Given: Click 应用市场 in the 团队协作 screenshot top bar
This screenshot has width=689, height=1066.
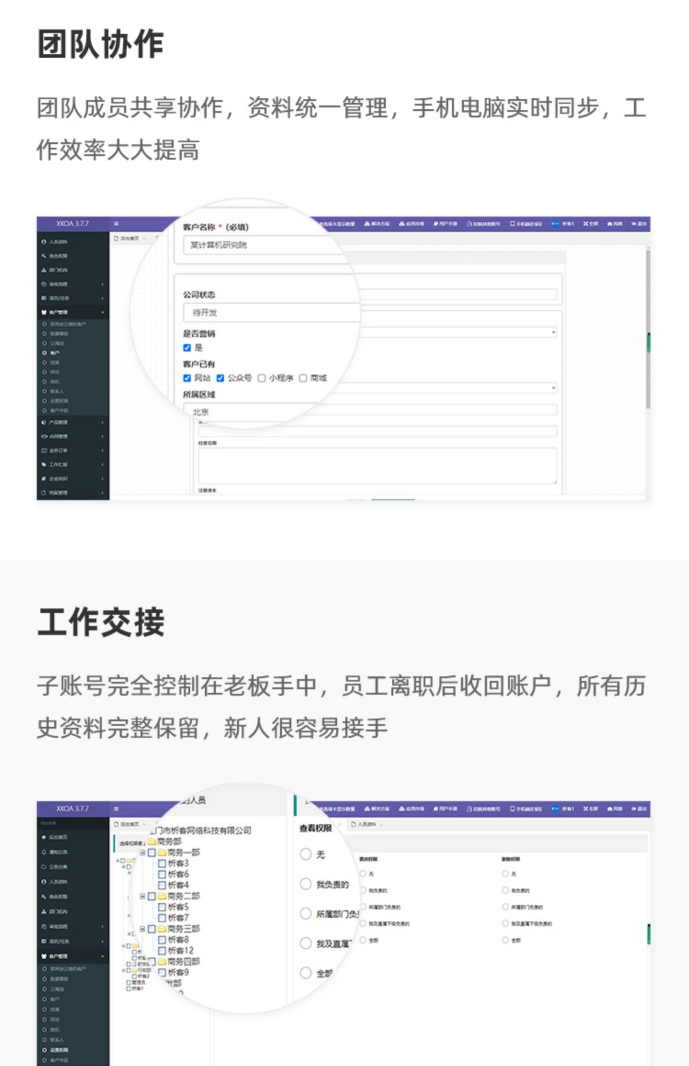Looking at the screenshot, I should [412, 224].
